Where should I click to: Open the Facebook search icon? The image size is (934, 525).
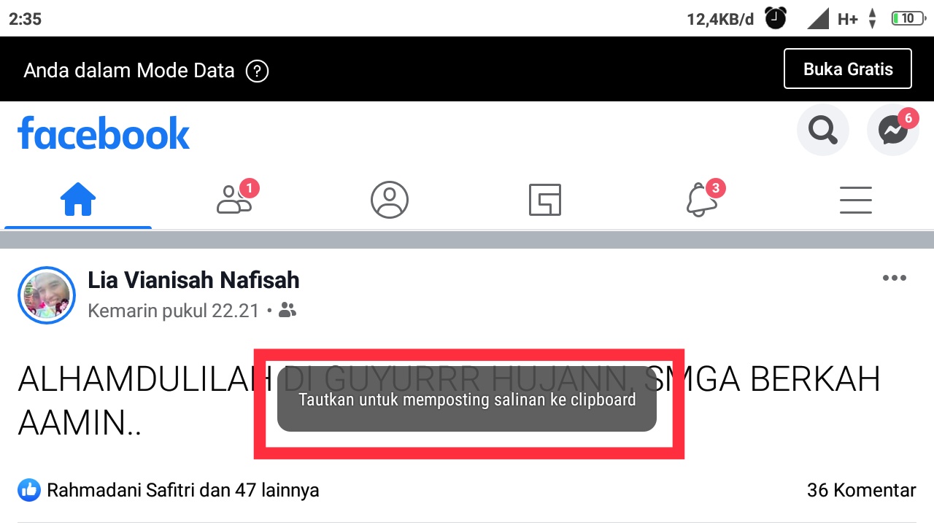[822, 131]
